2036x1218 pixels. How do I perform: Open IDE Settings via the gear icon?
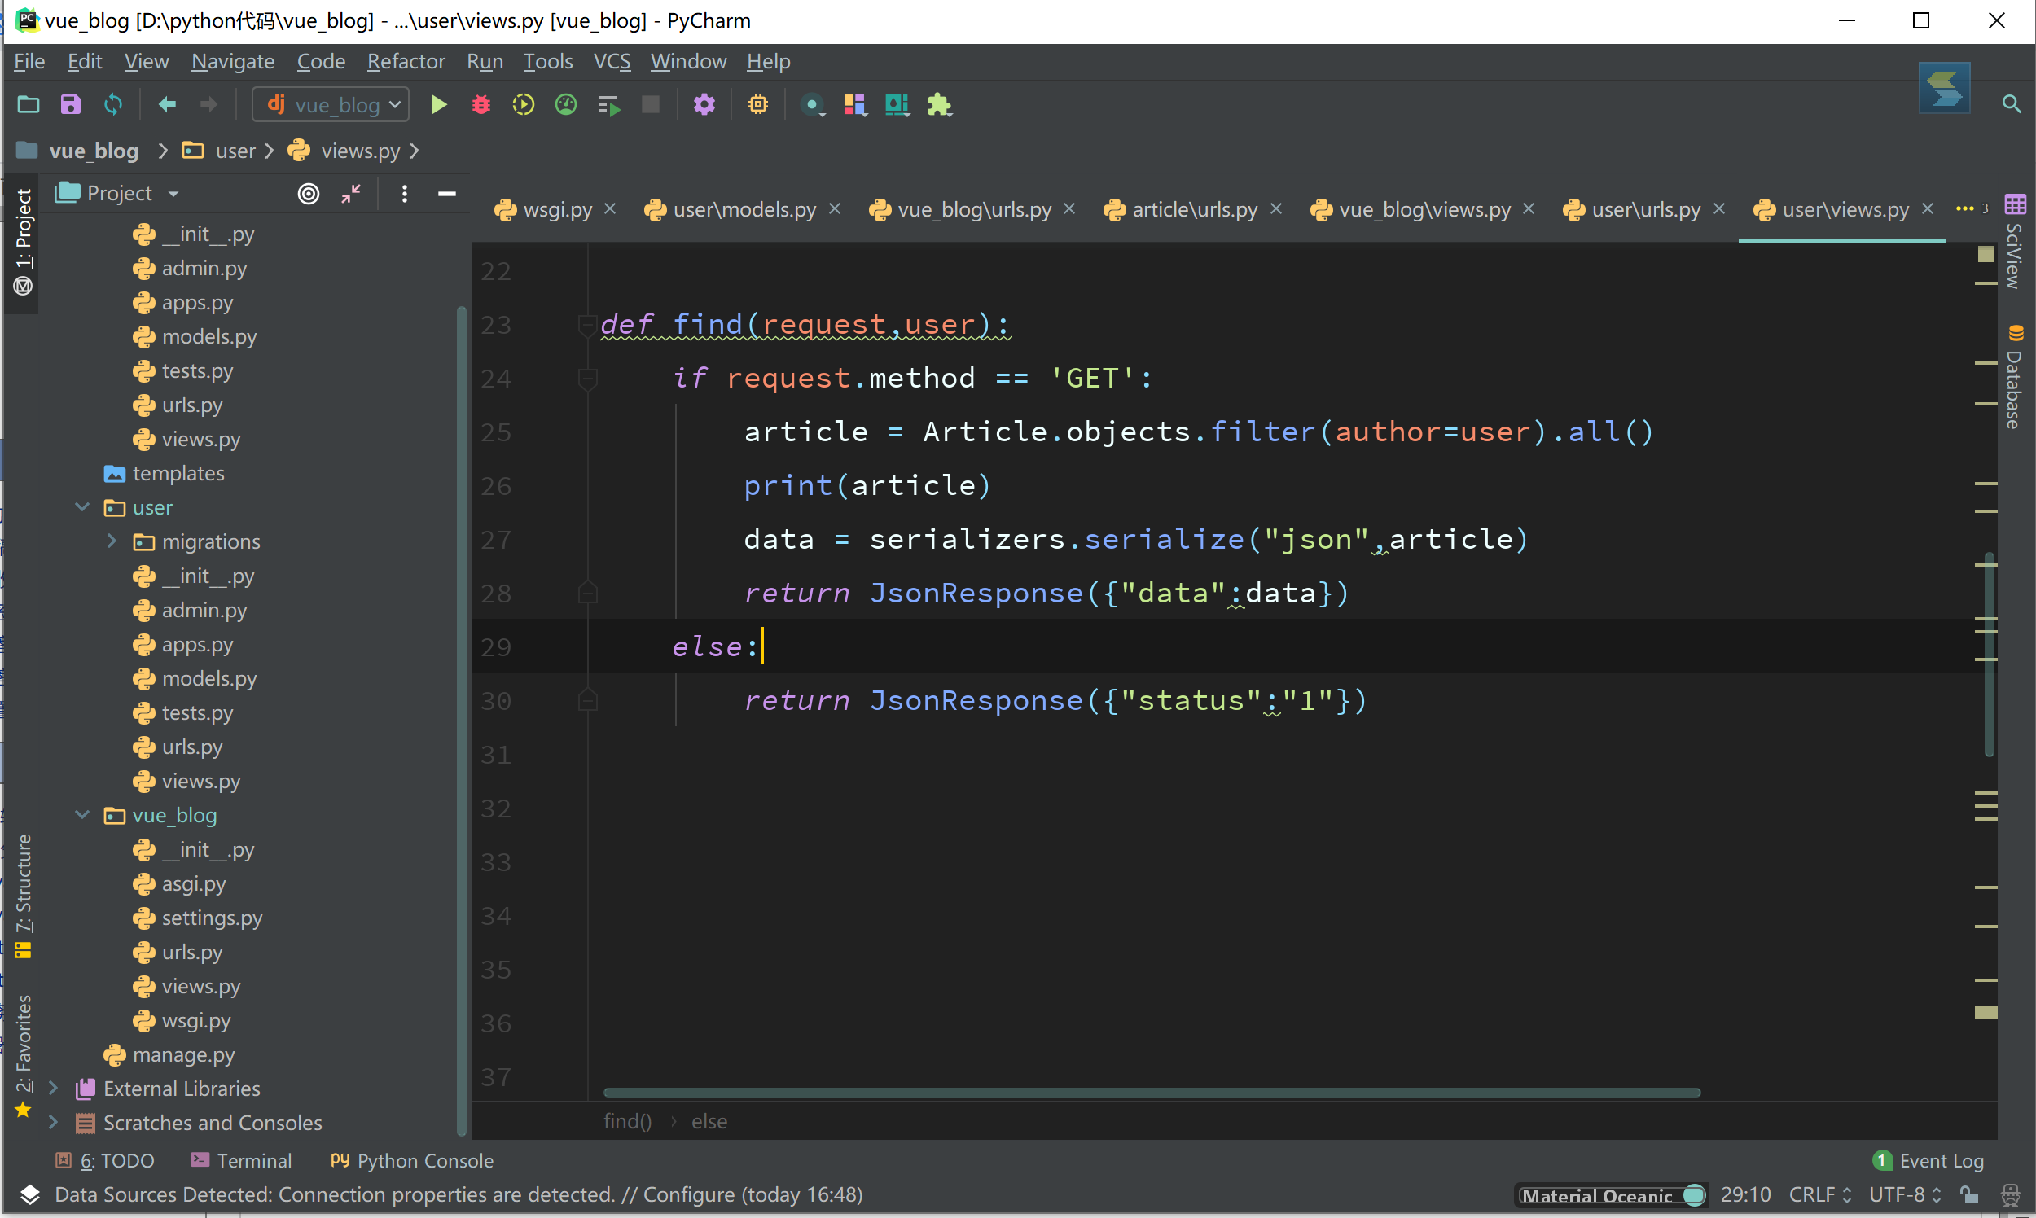point(704,104)
